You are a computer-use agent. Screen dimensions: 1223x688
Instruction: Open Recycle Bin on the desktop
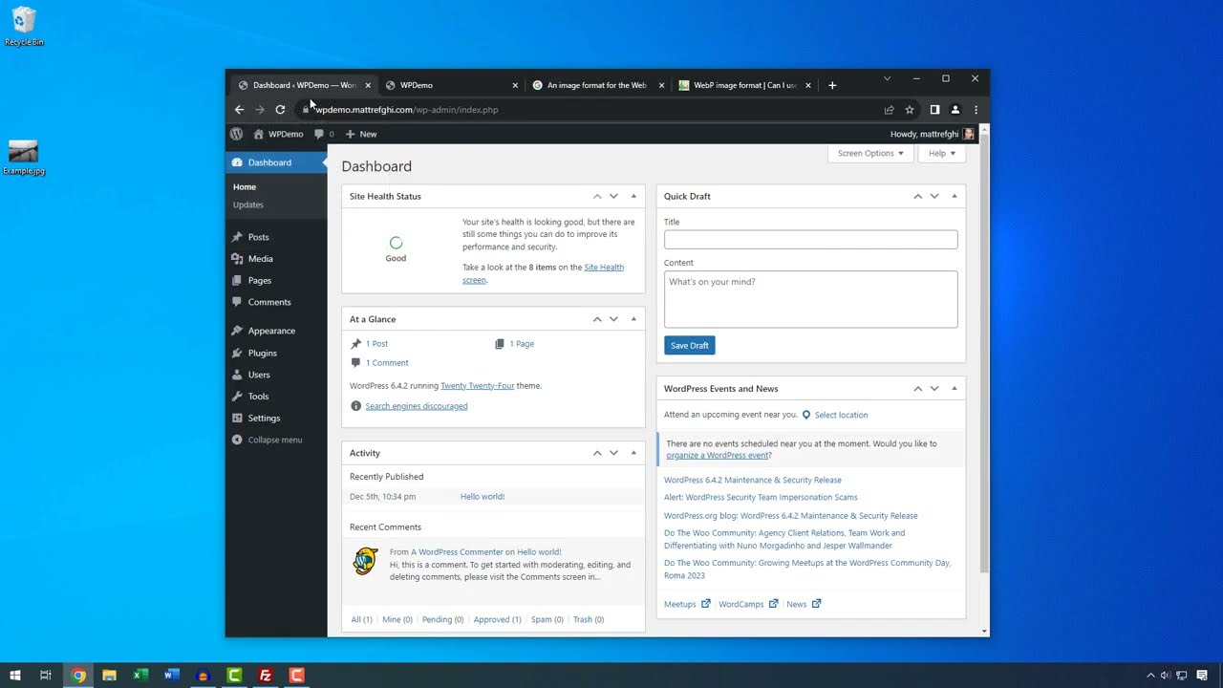(24, 27)
